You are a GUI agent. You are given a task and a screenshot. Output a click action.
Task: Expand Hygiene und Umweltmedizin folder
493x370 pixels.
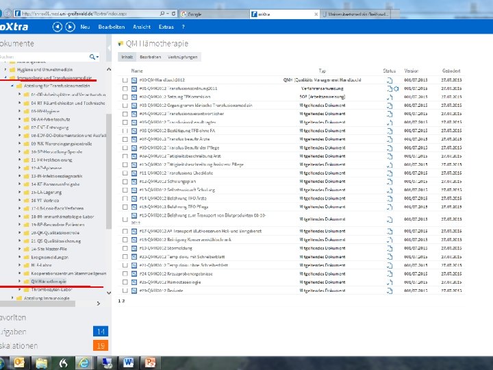coord(5,69)
